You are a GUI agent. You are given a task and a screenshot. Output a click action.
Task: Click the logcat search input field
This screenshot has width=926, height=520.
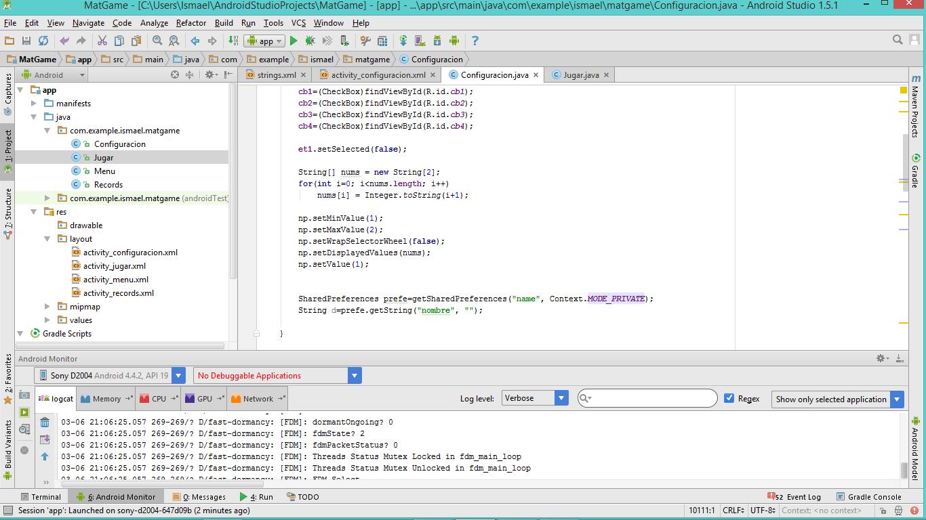[647, 398]
